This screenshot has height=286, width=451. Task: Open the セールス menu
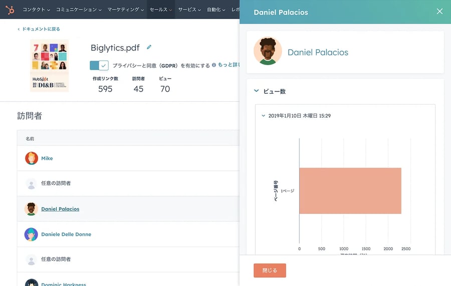[x=161, y=10]
